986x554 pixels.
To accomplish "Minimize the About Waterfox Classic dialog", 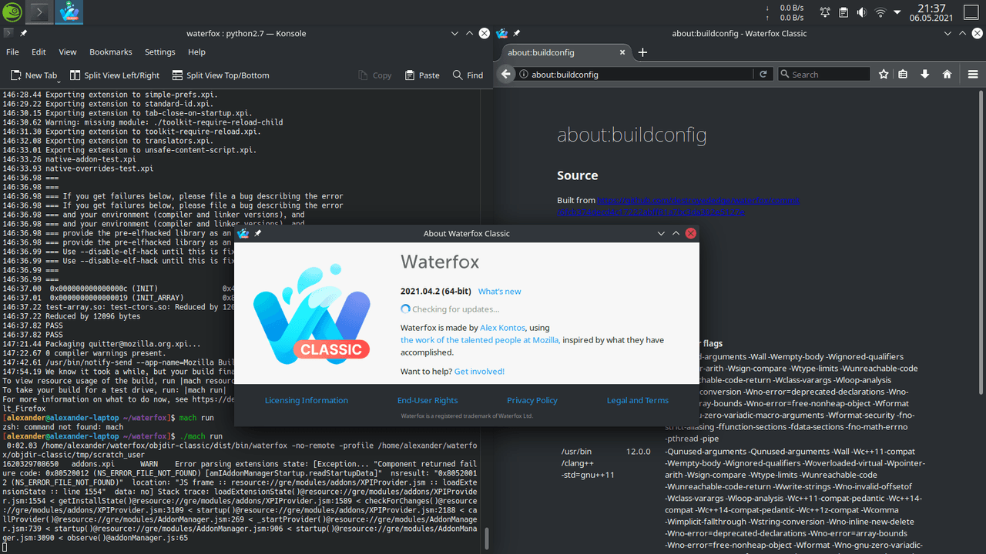I will tap(661, 233).
